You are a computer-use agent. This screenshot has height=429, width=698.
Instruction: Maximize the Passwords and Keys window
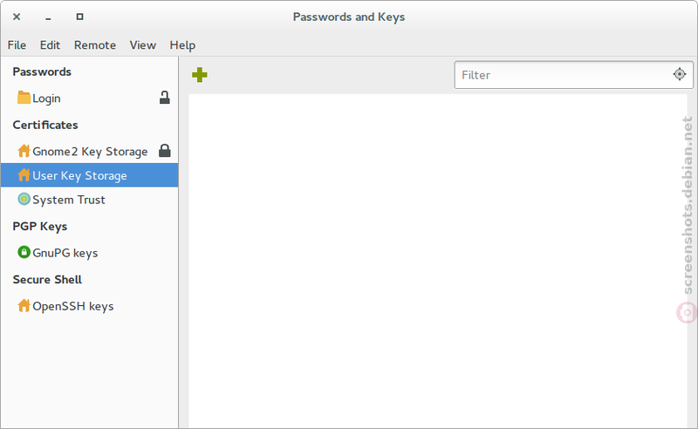coord(79,17)
